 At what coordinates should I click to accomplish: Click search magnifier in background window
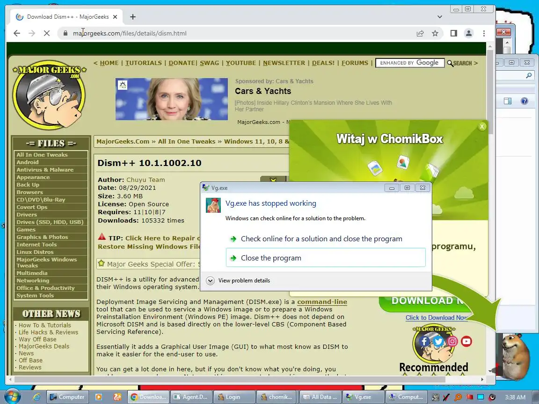pyautogui.click(x=529, y=75)
